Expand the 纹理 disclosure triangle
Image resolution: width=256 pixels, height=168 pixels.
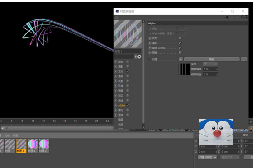149,59
